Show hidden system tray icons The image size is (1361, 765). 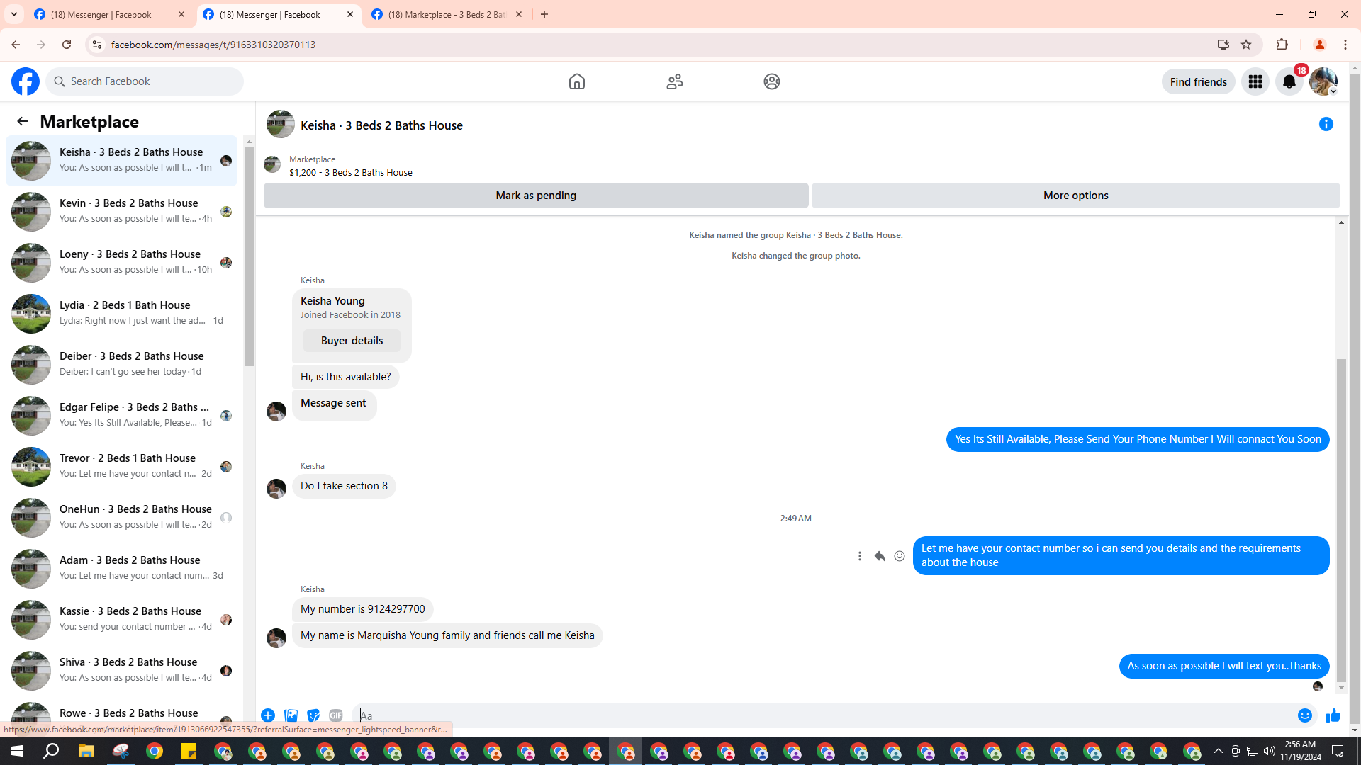[1219, 751]
